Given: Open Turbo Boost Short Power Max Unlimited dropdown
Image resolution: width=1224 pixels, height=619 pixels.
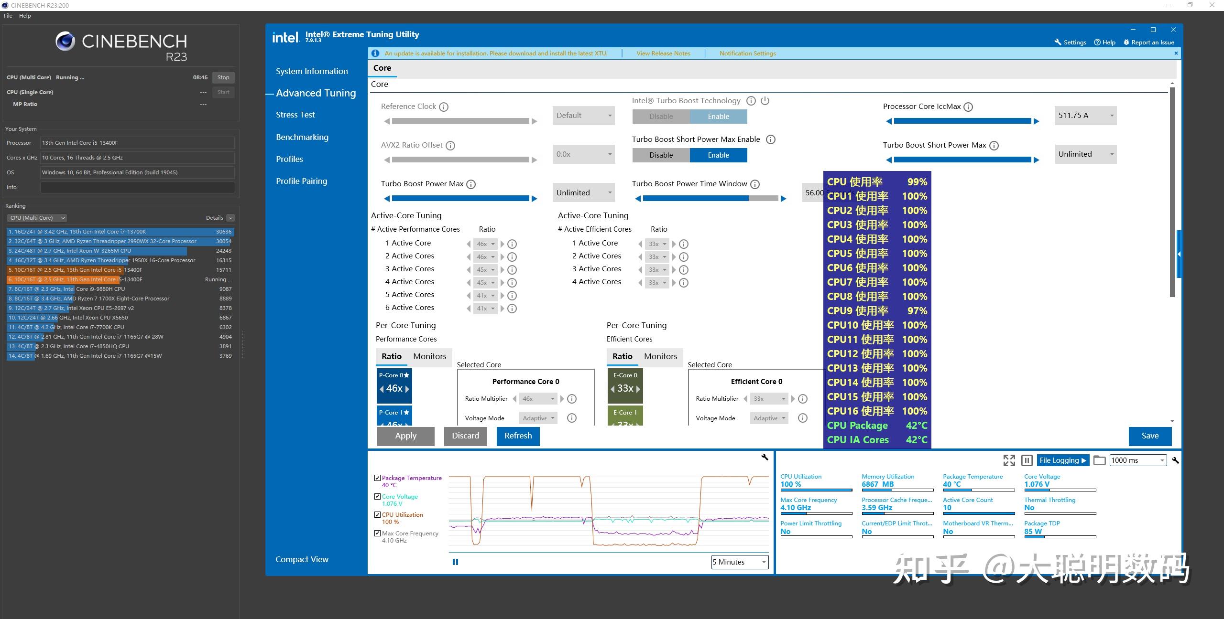Looking at the screenshot, I should [1085, 154].
